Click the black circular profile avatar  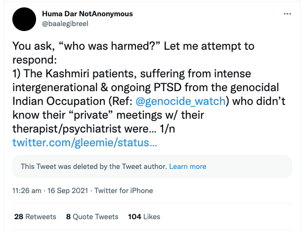[25, 20]
